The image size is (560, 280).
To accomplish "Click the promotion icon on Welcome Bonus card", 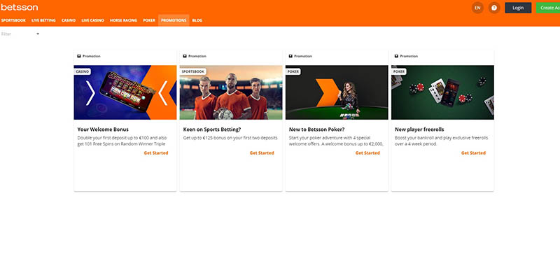I will pyautogui.click(x=79, y=56).
